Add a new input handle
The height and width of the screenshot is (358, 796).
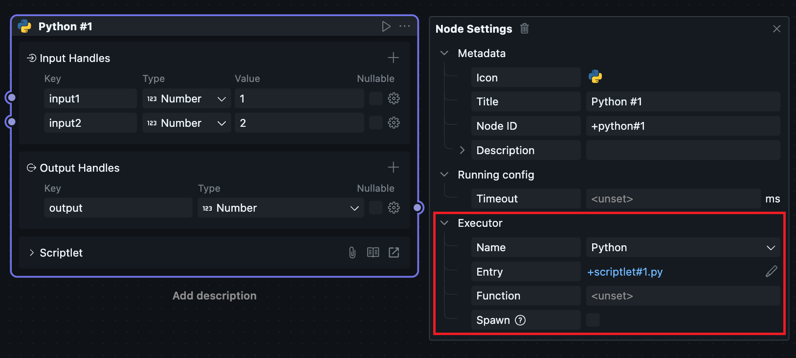coord(393,58)
